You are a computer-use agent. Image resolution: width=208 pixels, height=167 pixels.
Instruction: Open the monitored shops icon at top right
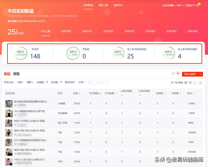click(x=198, y=5)
